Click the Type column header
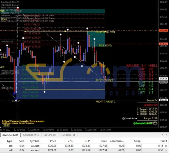Screen dimensions: 169x153 point(9,140)
